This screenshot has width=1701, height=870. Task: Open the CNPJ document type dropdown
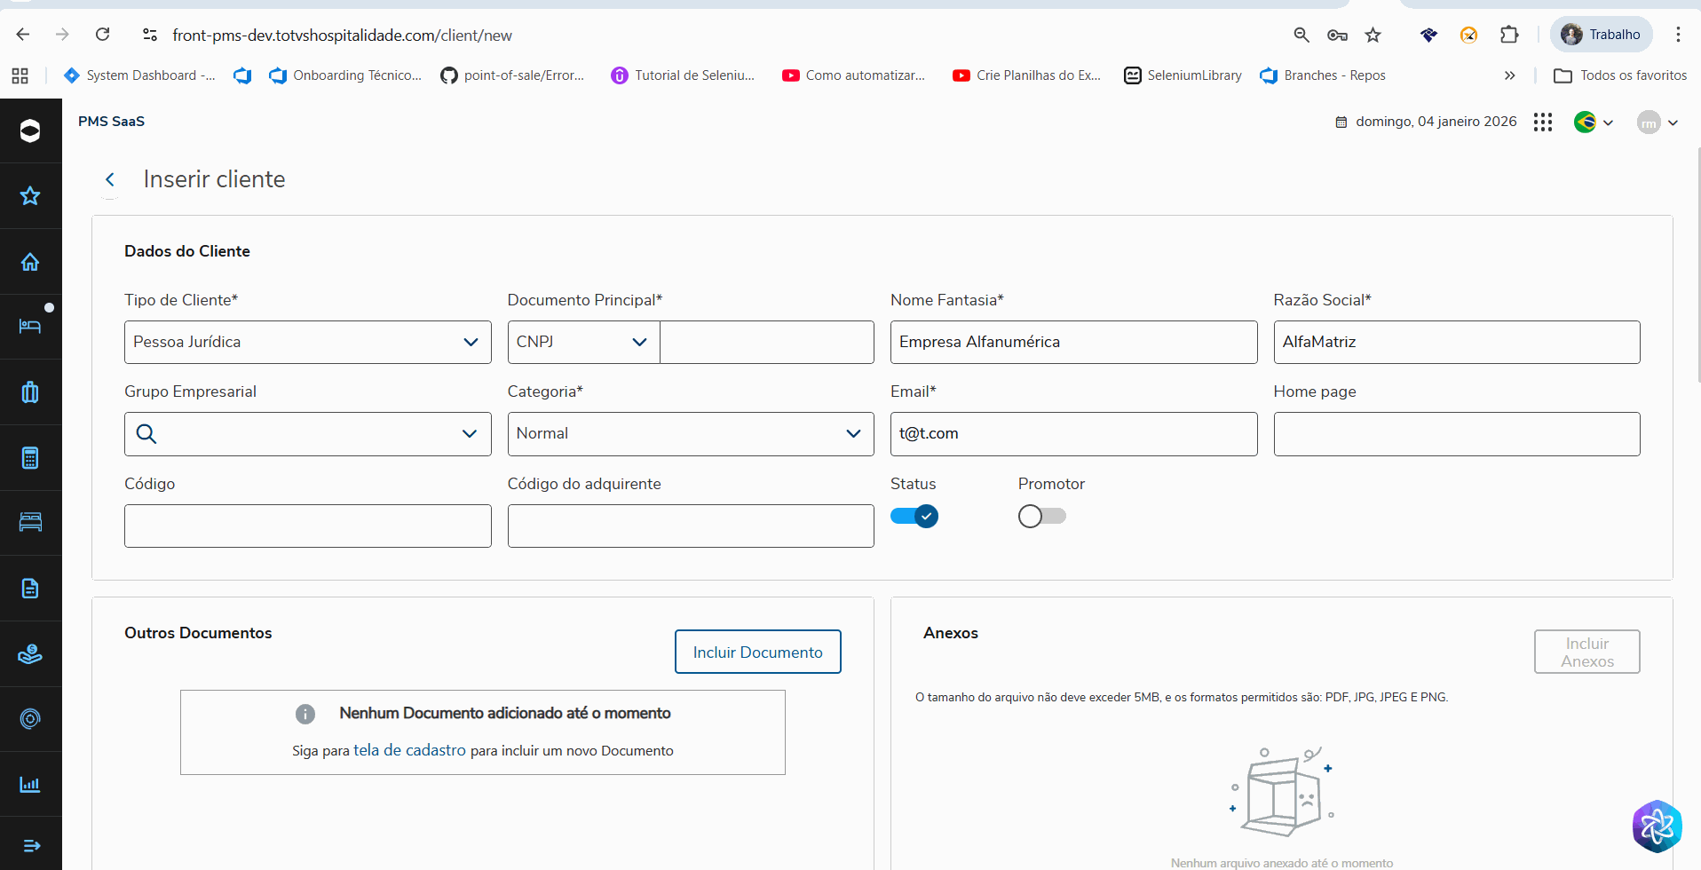pos(582,342)
